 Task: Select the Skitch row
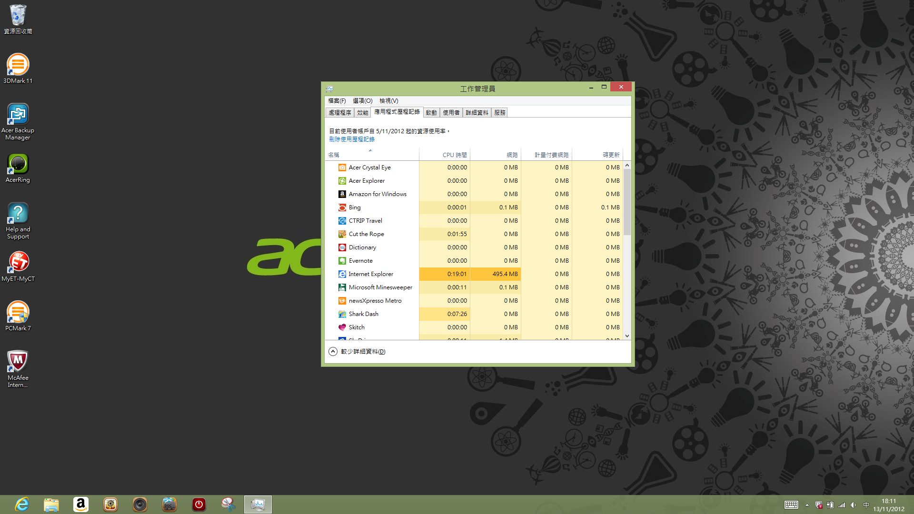[474, 327]
